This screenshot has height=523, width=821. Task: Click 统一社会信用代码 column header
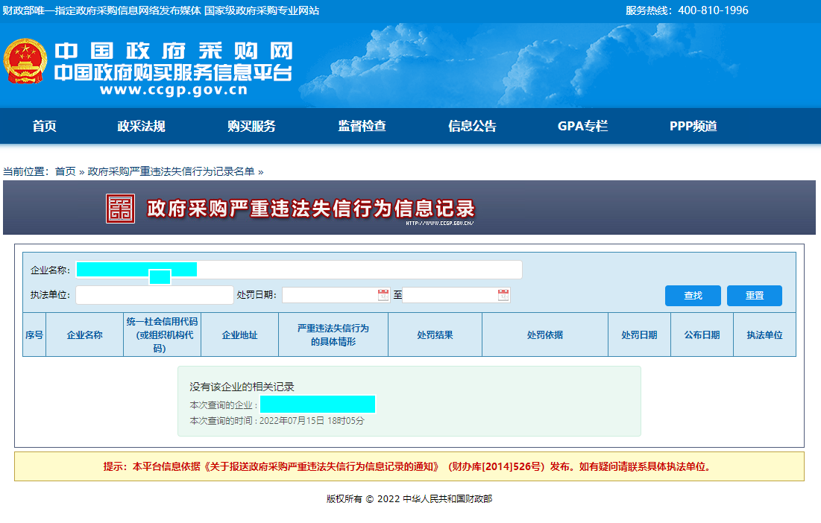(162, 335)
